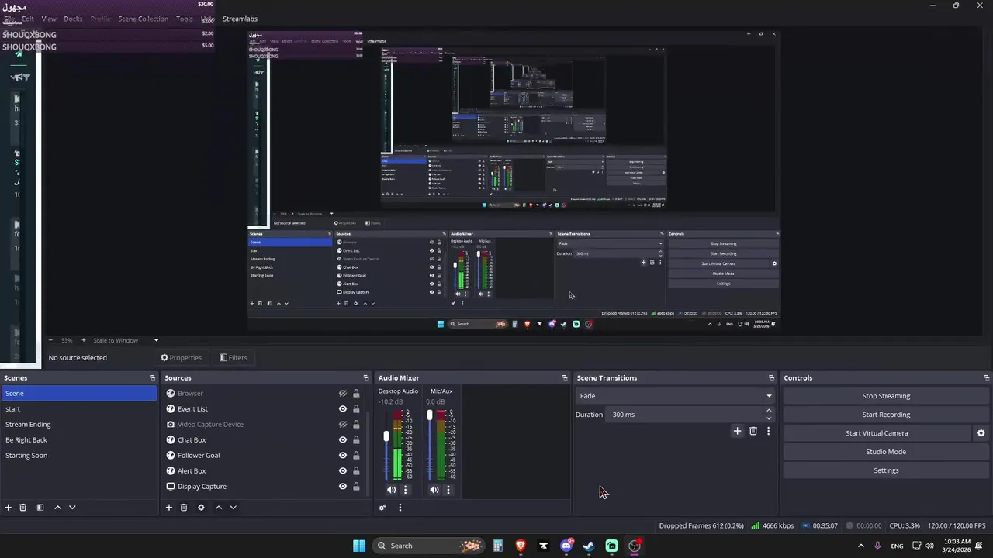Screen dimensions: 993x558
Task: Open the Filters button under preview
Action: pyautogui.click(x=234, y=358)
